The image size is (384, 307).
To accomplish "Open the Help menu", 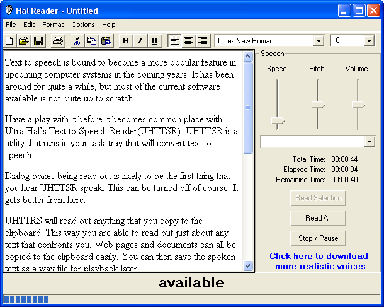I will click(109, 25).
